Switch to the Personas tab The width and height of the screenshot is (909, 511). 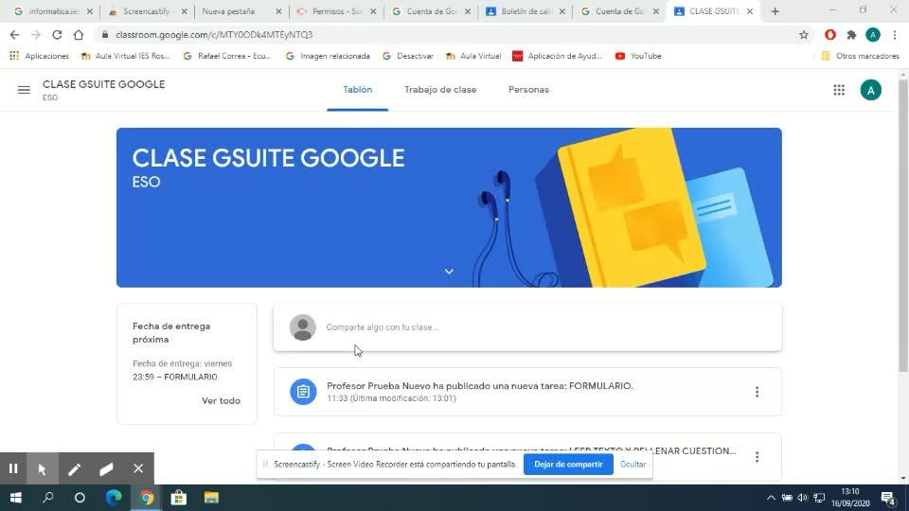tap(528, 90)
